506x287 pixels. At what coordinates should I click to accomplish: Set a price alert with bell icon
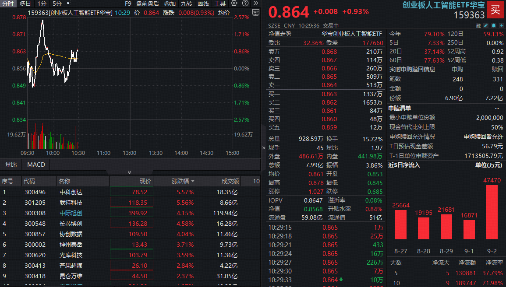click(493, 25)
